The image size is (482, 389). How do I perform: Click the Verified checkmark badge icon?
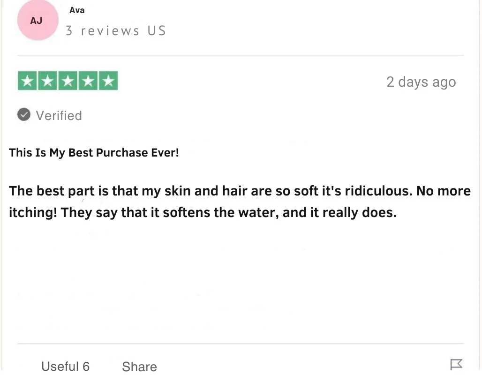pos(23,115)
